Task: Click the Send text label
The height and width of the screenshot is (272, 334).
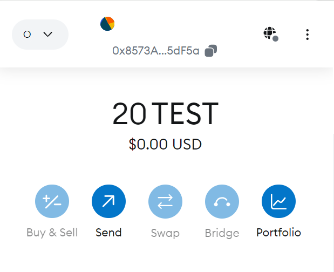Action: point(108,233)
